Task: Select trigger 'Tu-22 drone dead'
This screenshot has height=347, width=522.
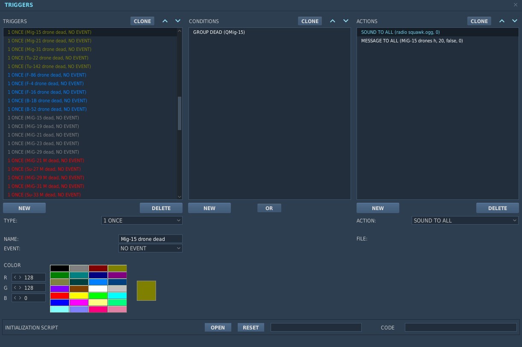Action: coord(90,58)
